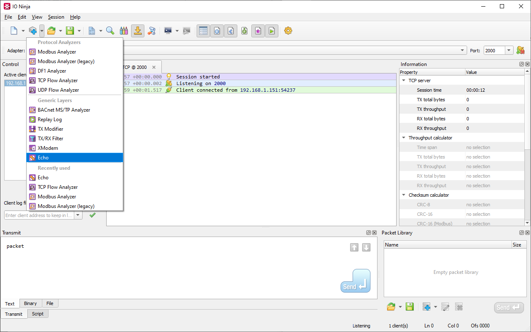Select TCP Flow Analyzer under Recently used
Screen dimensions: 531x332
(75, 187)
